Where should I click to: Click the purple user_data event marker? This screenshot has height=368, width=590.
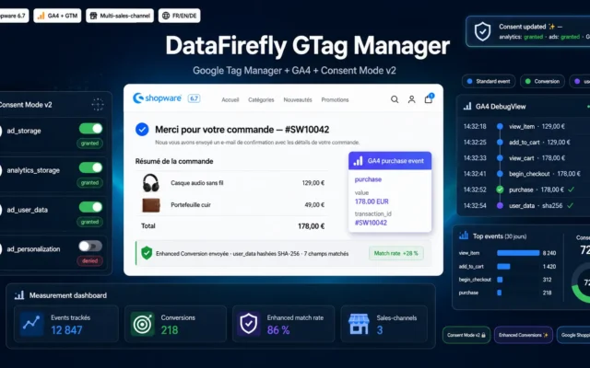point(500,206)
